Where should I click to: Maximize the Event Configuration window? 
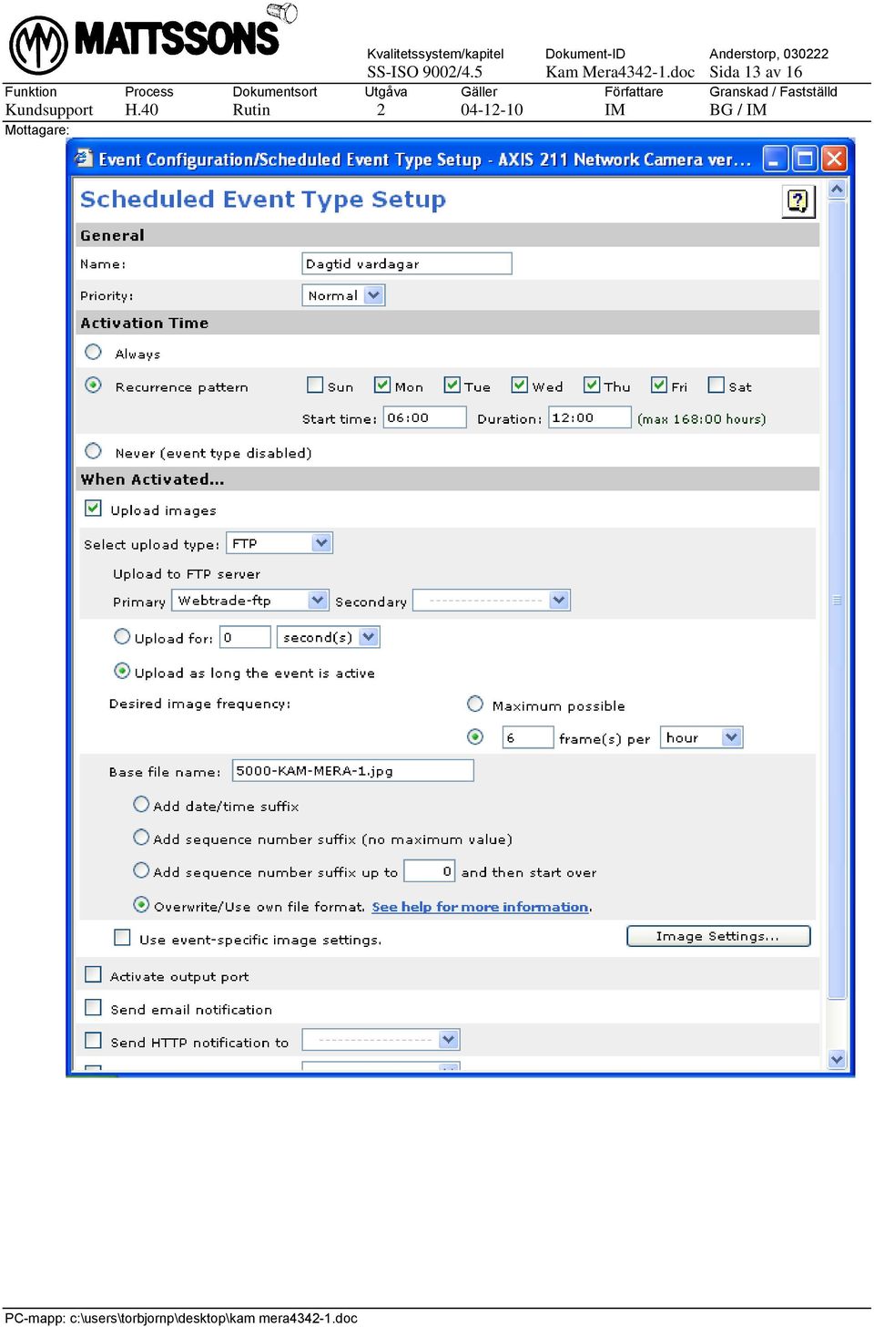coord(805,159)
